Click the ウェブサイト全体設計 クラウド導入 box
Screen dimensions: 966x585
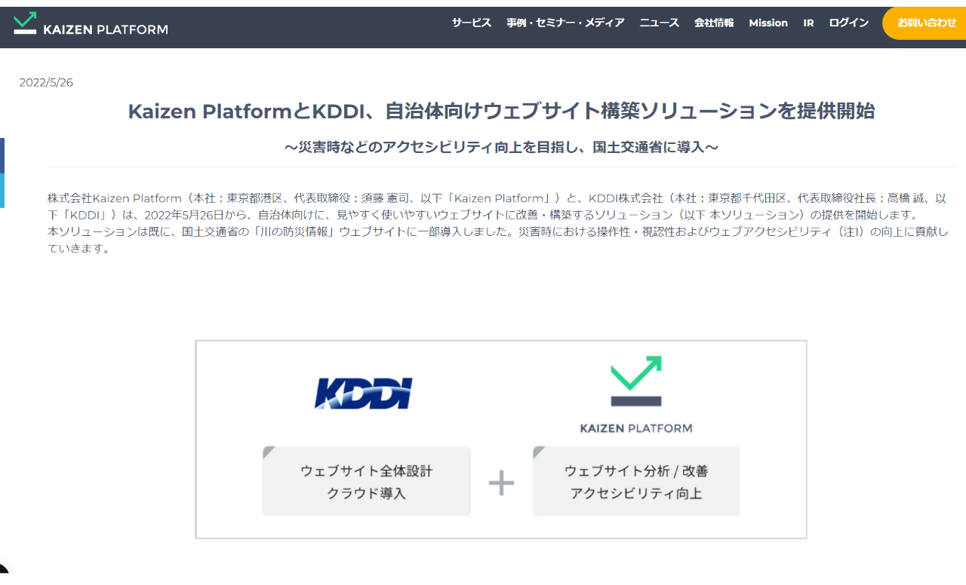(x=366, y=482)
